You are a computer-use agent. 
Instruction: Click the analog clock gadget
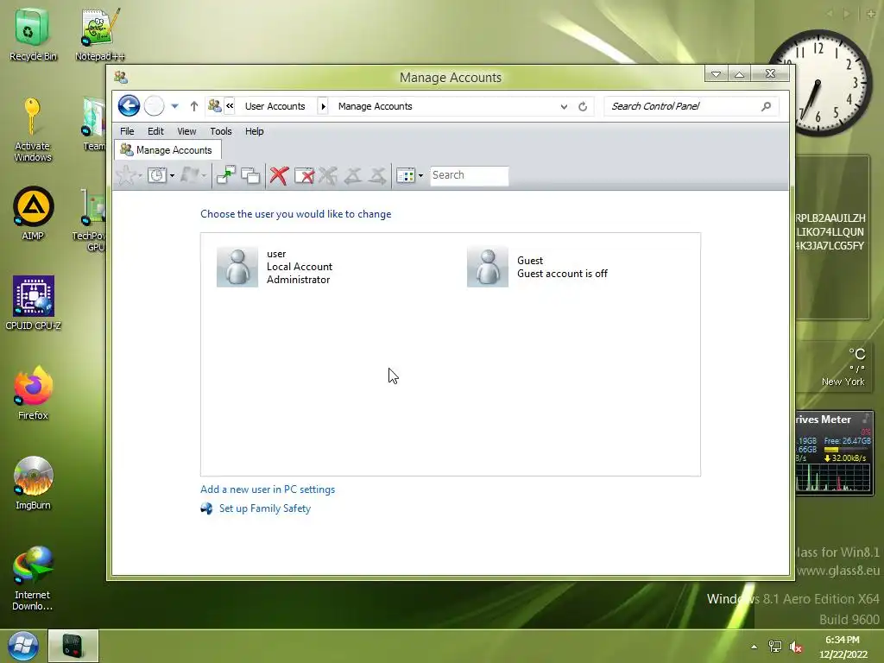click(x=822, y=83)
